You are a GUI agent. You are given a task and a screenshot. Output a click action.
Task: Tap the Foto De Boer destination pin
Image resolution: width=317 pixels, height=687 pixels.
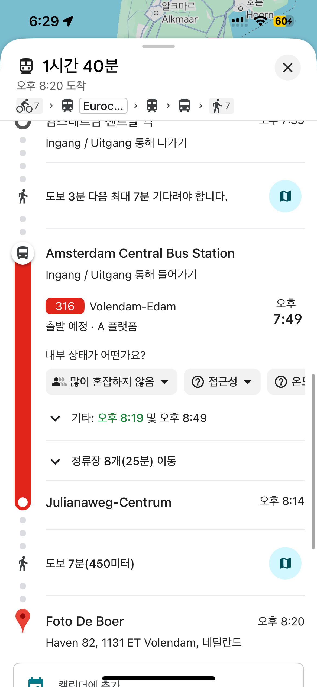[23, 619]
